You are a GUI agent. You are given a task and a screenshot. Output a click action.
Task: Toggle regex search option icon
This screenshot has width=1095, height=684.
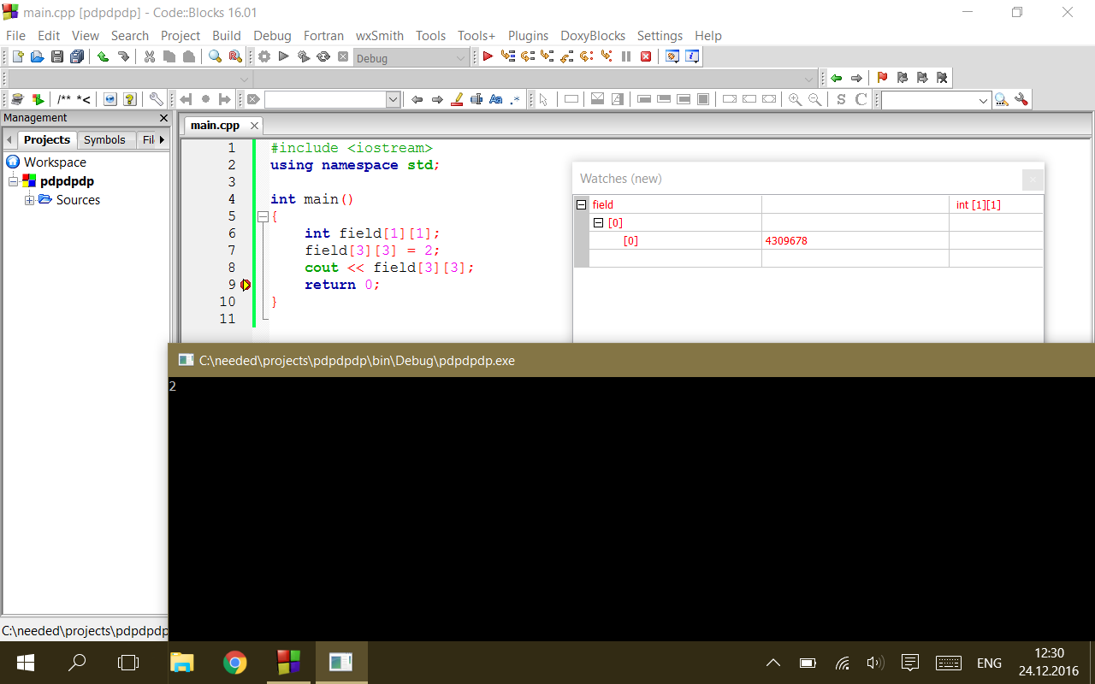click(515, 99)
